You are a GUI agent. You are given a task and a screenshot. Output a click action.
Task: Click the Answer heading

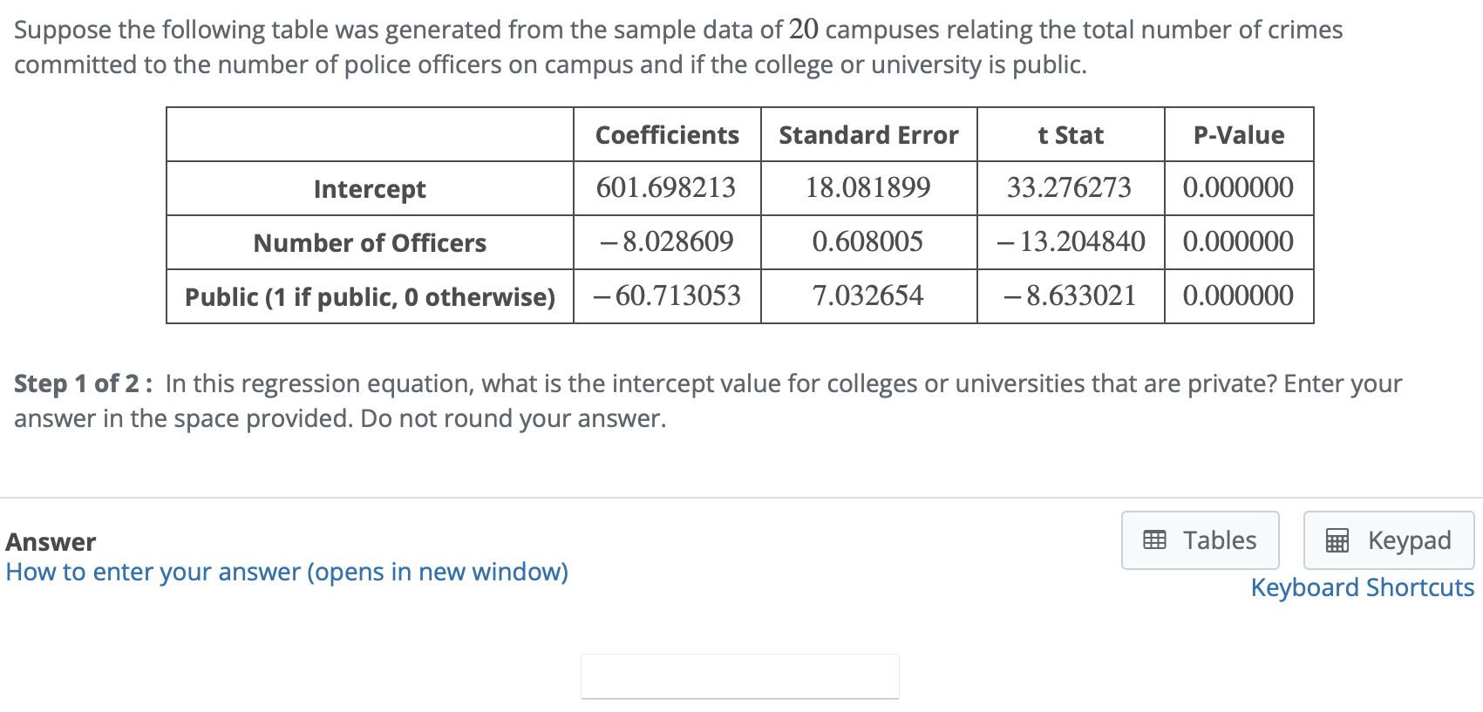(51, 542)
